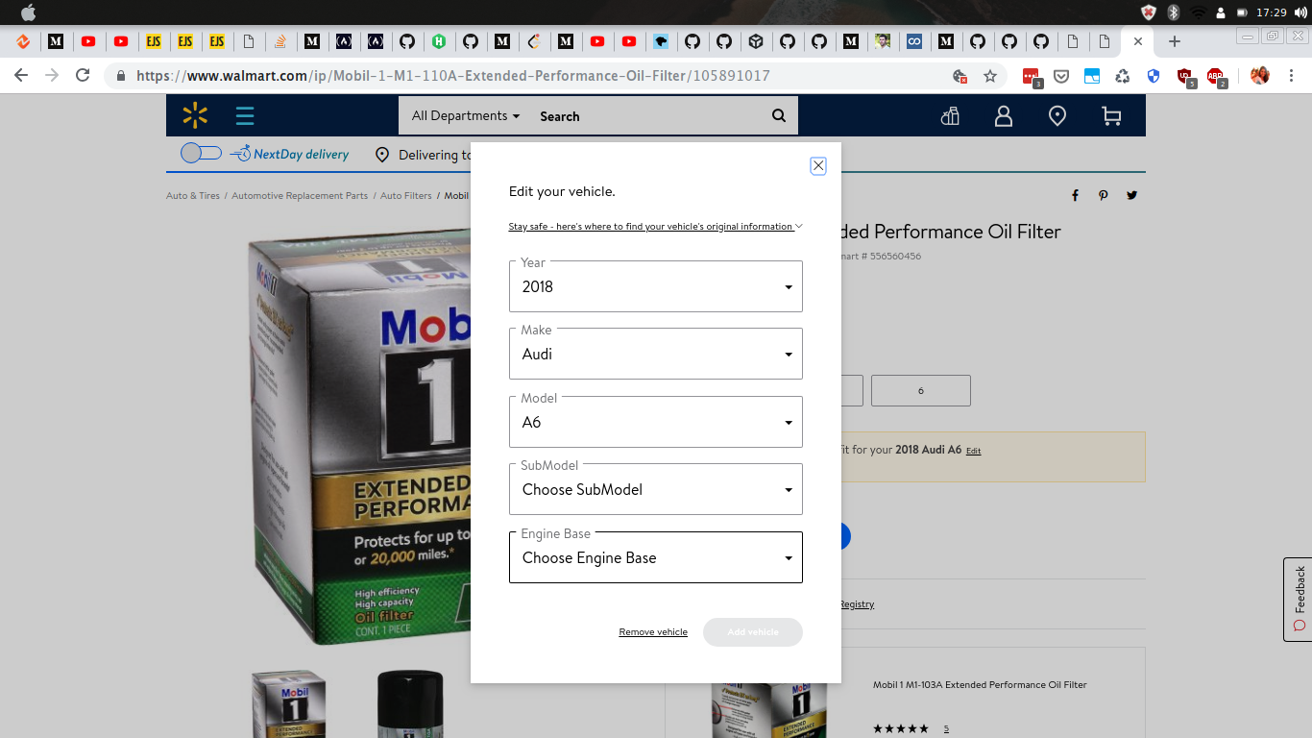1312x738 pixels.
Task: Click the 5 reviews count link
Action: coord(946,729)
